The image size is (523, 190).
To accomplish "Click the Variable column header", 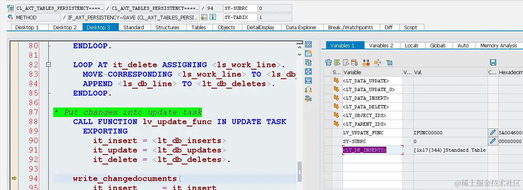I will coord(372,72).
